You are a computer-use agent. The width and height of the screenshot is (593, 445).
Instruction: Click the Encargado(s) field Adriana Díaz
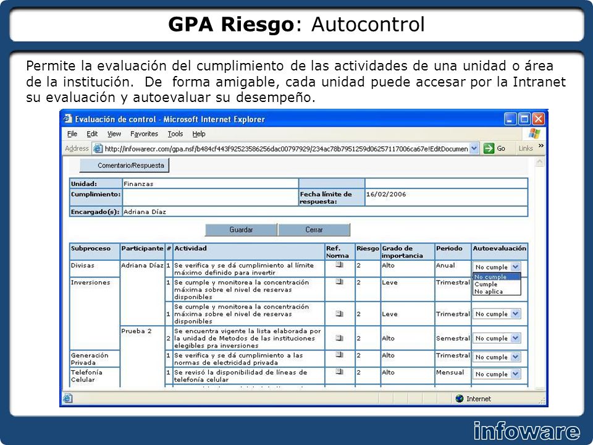point(325,211)
